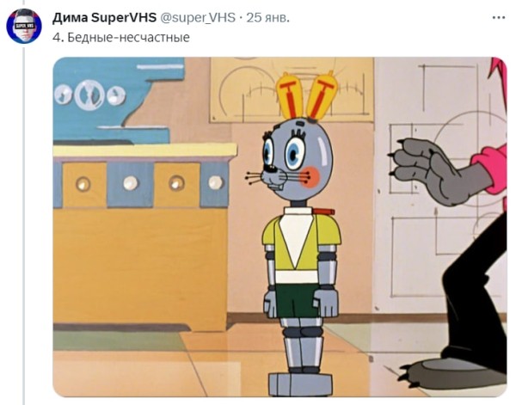The image size is (516, 405).
Task: Select the tweet text "4. Бедные-несчастные"
Action: point(120,37)
